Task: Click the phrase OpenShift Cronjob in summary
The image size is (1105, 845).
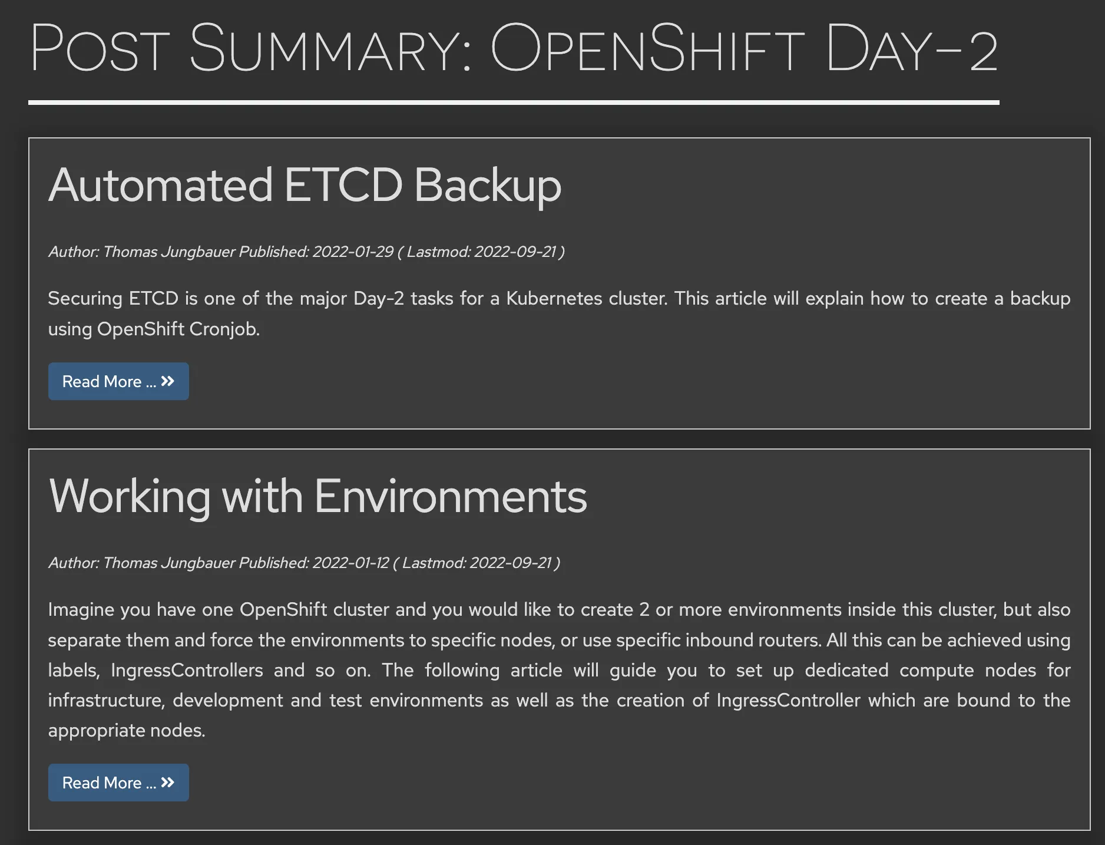Action: pyautogui.click(x=178, y=329)
